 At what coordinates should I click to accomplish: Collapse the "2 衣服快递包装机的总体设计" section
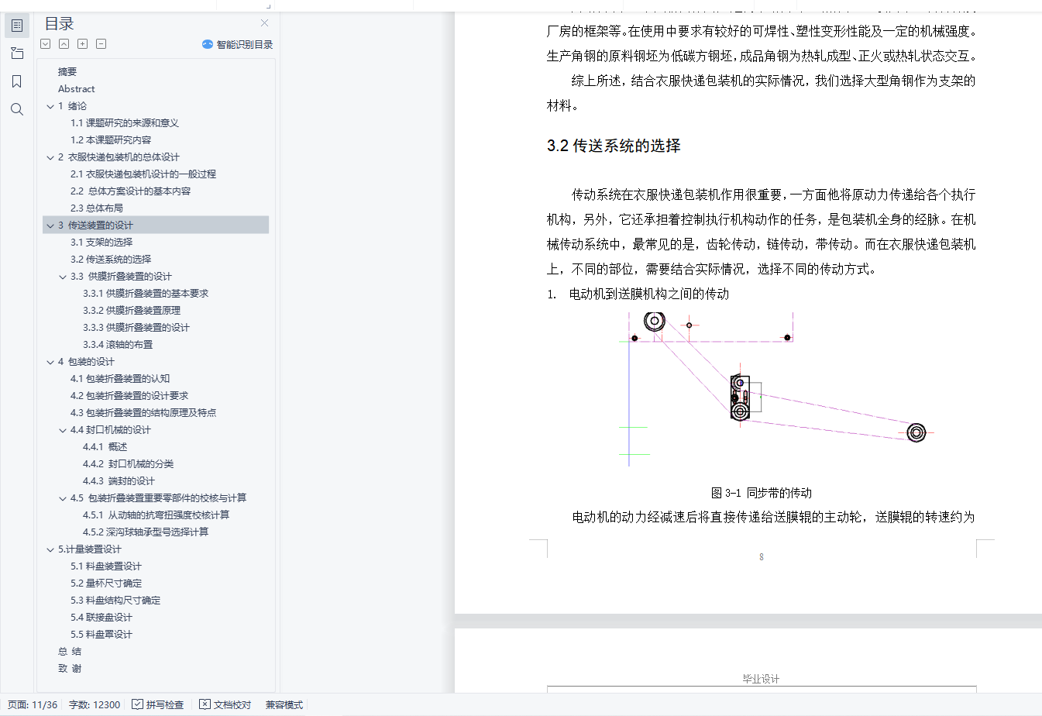tap(50, 157)
